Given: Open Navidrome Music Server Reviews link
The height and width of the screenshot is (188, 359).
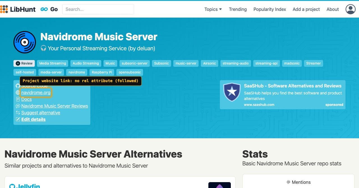Looking at the screenshot, I should [55, 106].
